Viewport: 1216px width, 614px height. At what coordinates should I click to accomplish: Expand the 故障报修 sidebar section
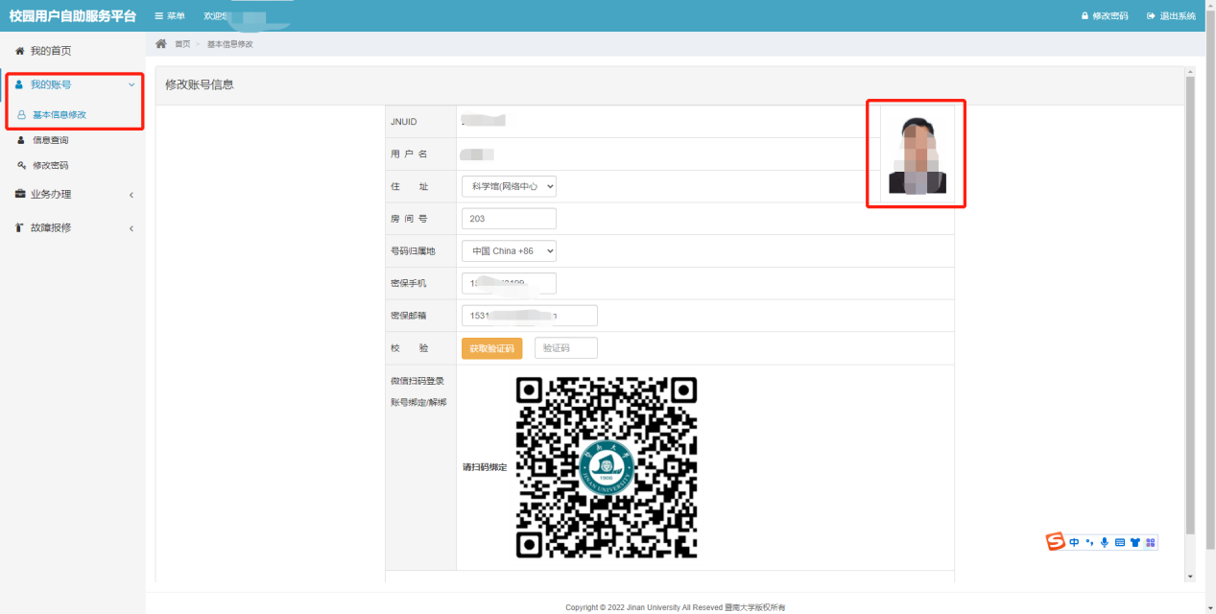tap(73, 227)
